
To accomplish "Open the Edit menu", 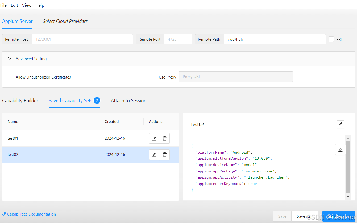I will (14, 5).
